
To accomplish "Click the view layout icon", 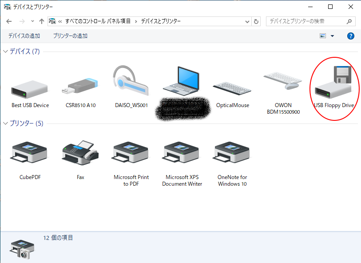I will pos(323,36).
